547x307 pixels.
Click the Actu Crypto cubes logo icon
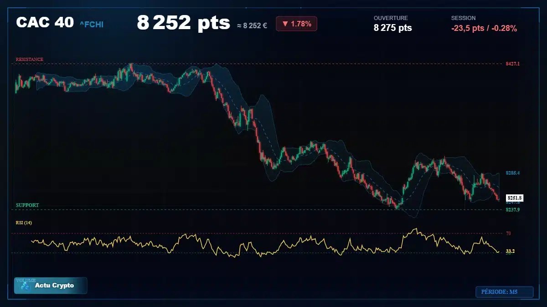26,286
